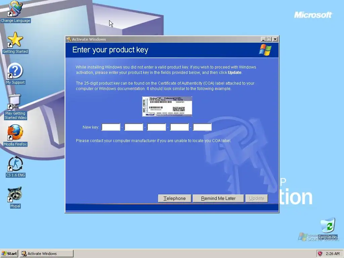Focus the second product key field

coord(134,127)
